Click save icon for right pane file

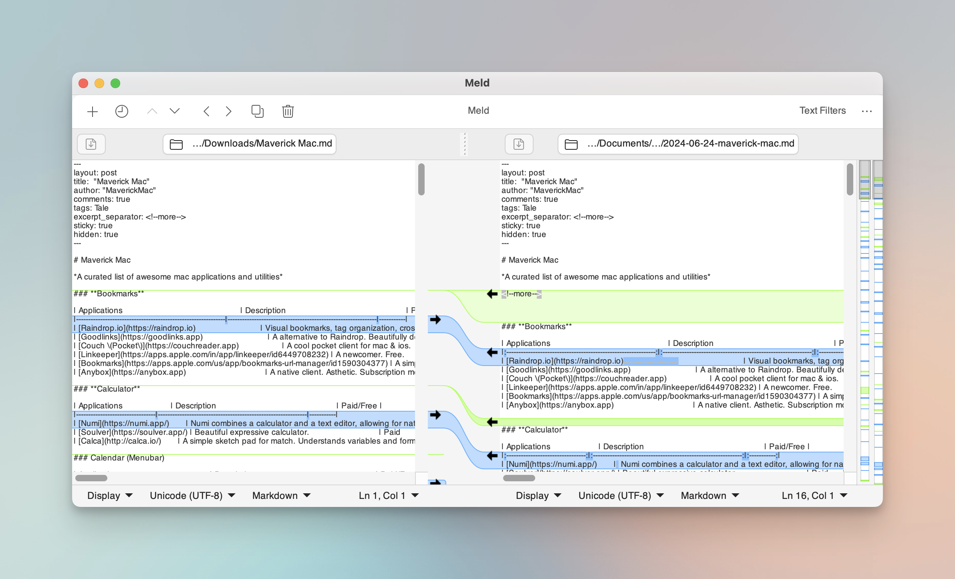[519, 144]
